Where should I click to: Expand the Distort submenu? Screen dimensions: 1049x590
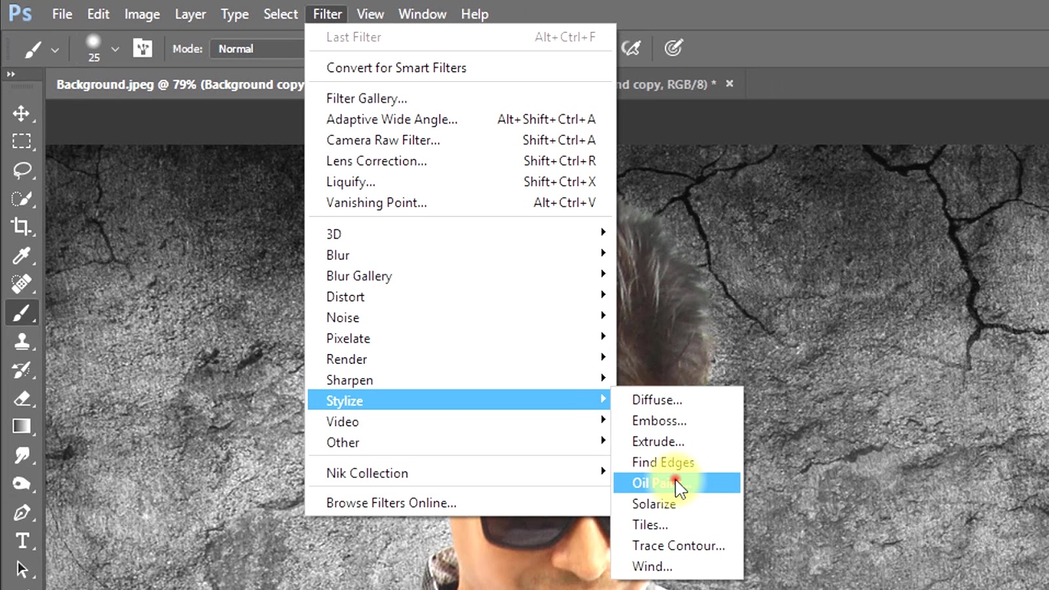click(460, 297)
